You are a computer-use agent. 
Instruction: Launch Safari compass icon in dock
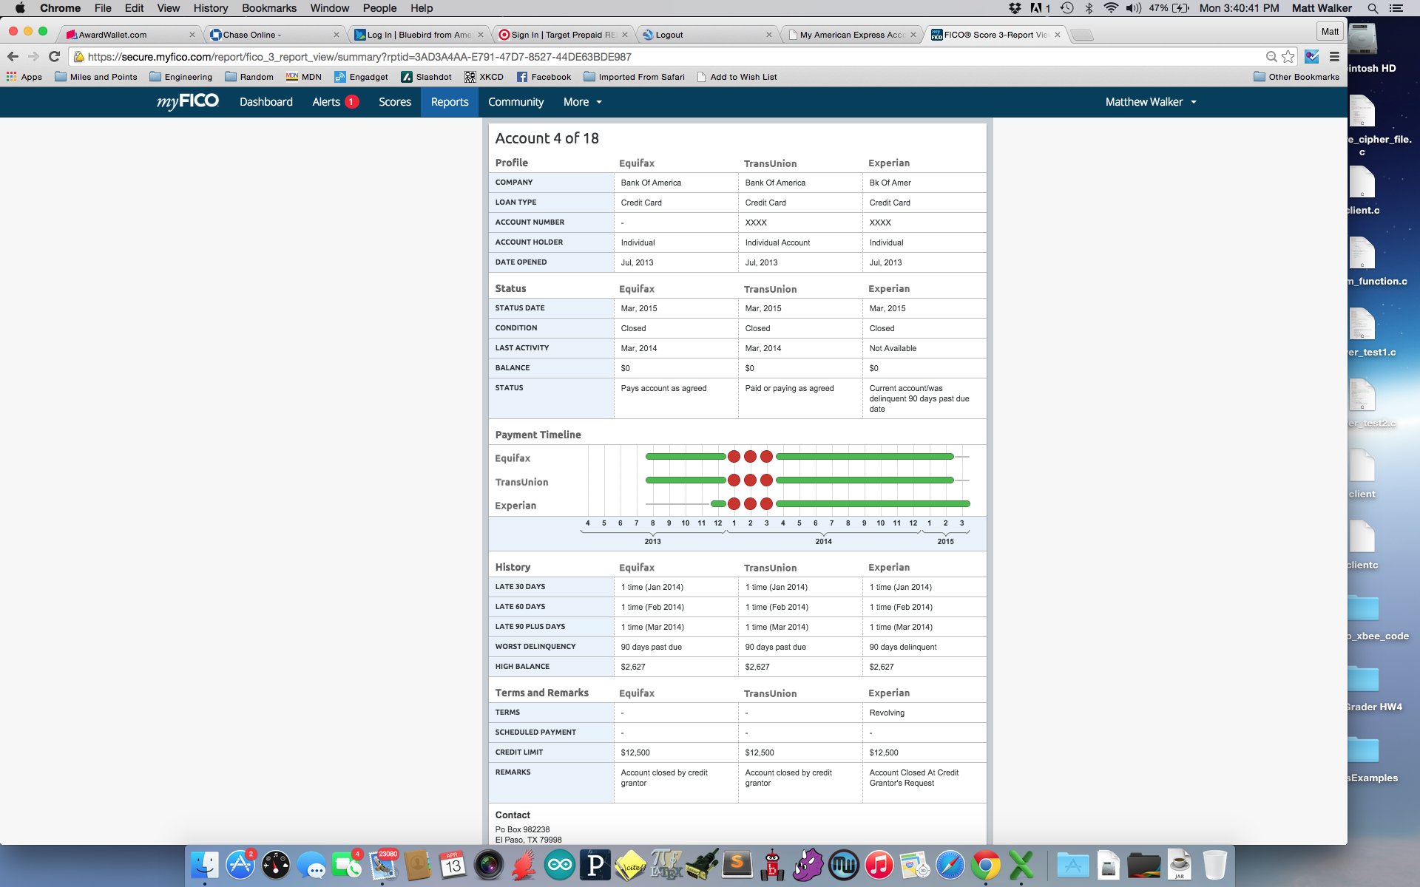(x=950, y=865)
